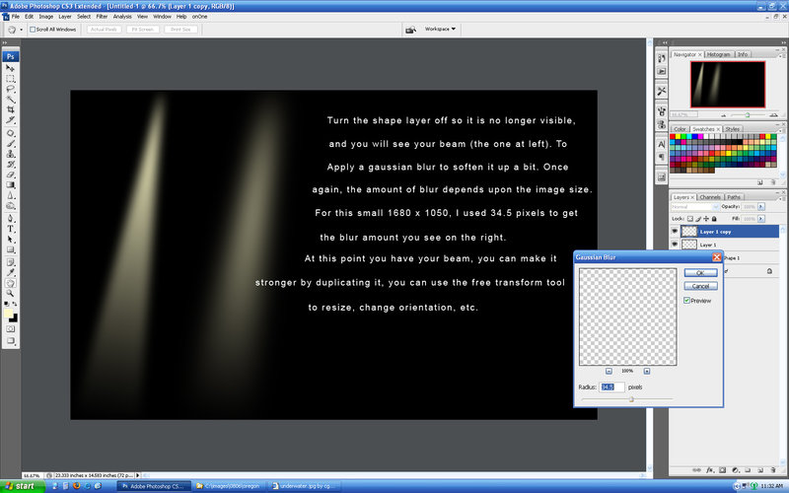Select the Gradient tool
789x493 pixels.
click(11, 184)
